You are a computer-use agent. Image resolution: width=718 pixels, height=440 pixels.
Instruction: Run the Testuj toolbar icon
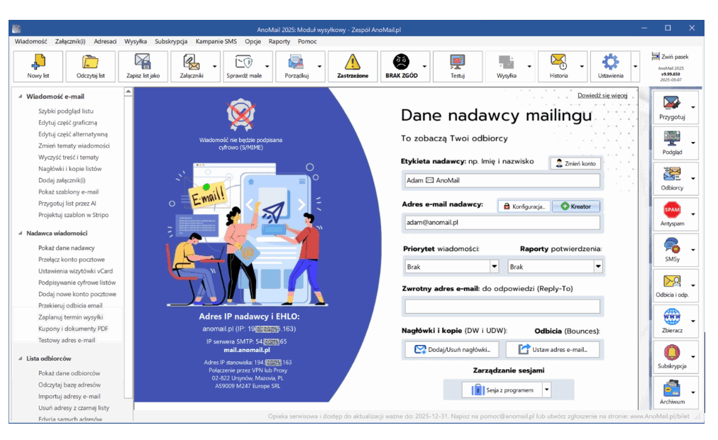(458, 62)
